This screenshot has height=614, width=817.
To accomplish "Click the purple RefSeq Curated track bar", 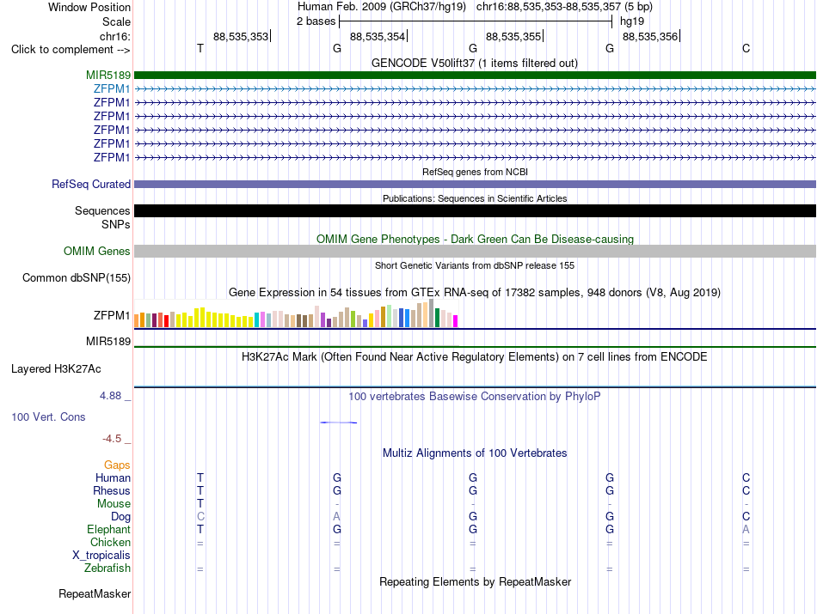I will click(475, 184).
